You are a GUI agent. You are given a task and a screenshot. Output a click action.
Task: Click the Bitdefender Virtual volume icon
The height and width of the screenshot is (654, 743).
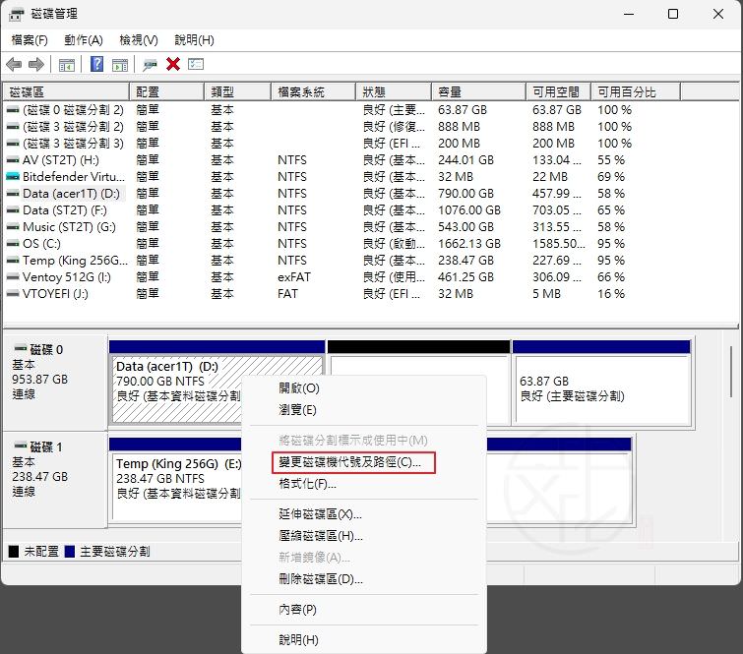point(13,177)
